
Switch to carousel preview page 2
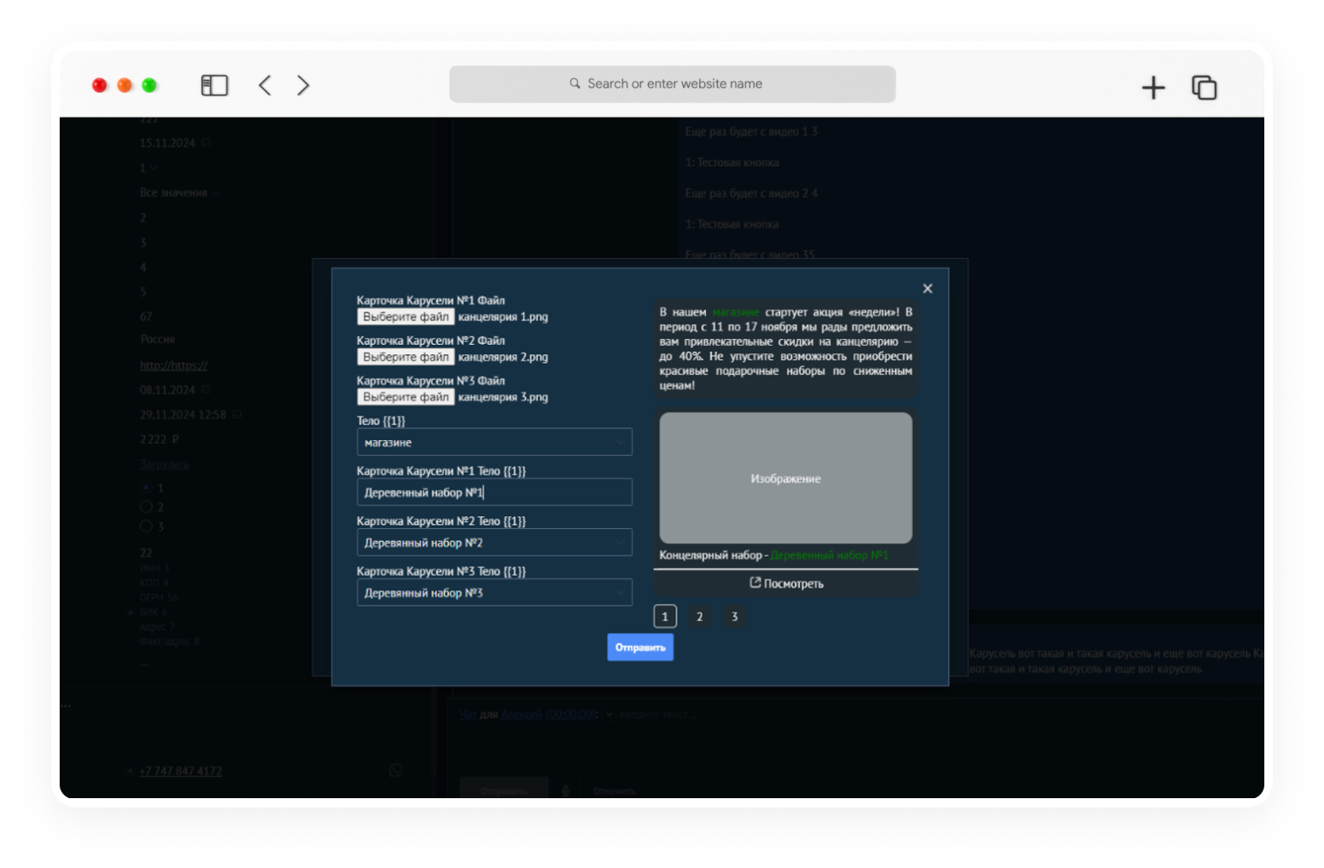tap(700, 617)
